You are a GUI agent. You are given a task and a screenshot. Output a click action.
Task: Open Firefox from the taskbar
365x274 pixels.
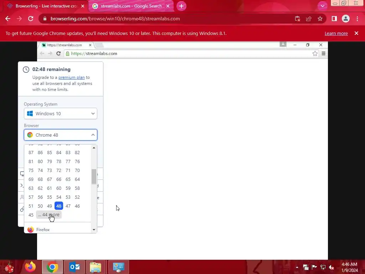31,267
